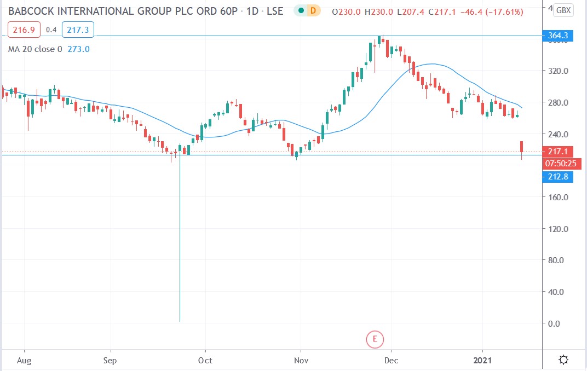Screen dimensions: 587x371
Task: Open chart settings with the gear icon
Action: [563, 360]
